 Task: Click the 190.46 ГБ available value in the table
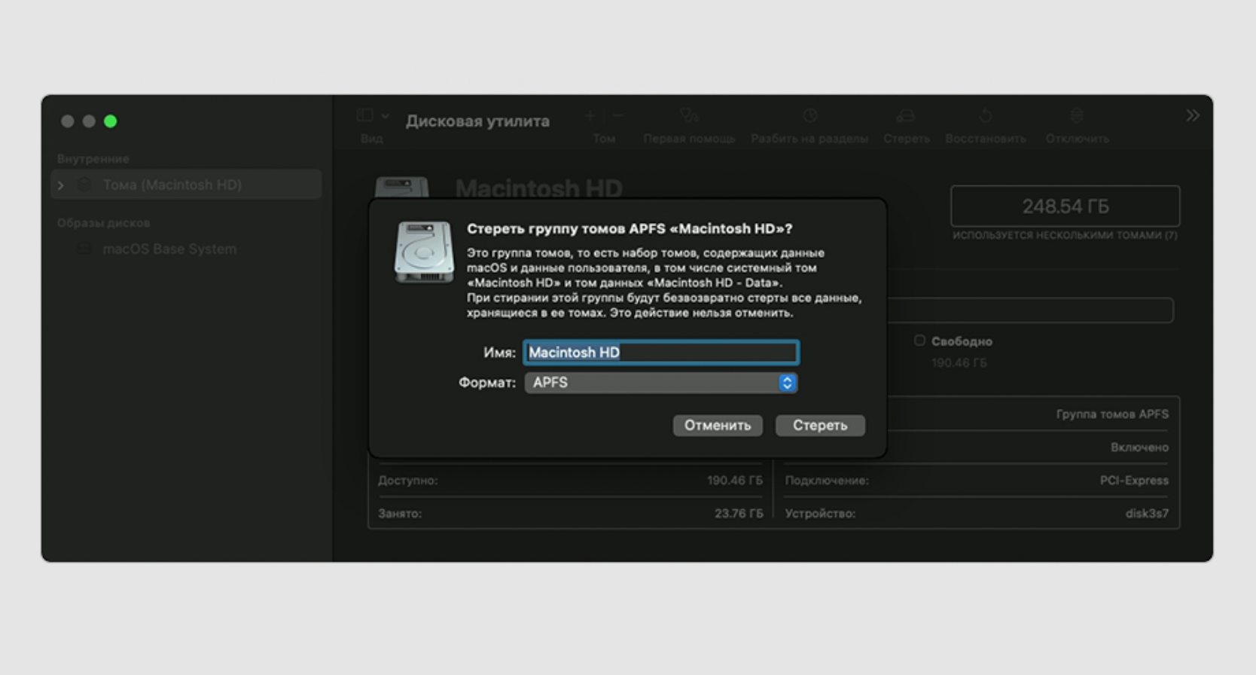click(x=734, y=481)
